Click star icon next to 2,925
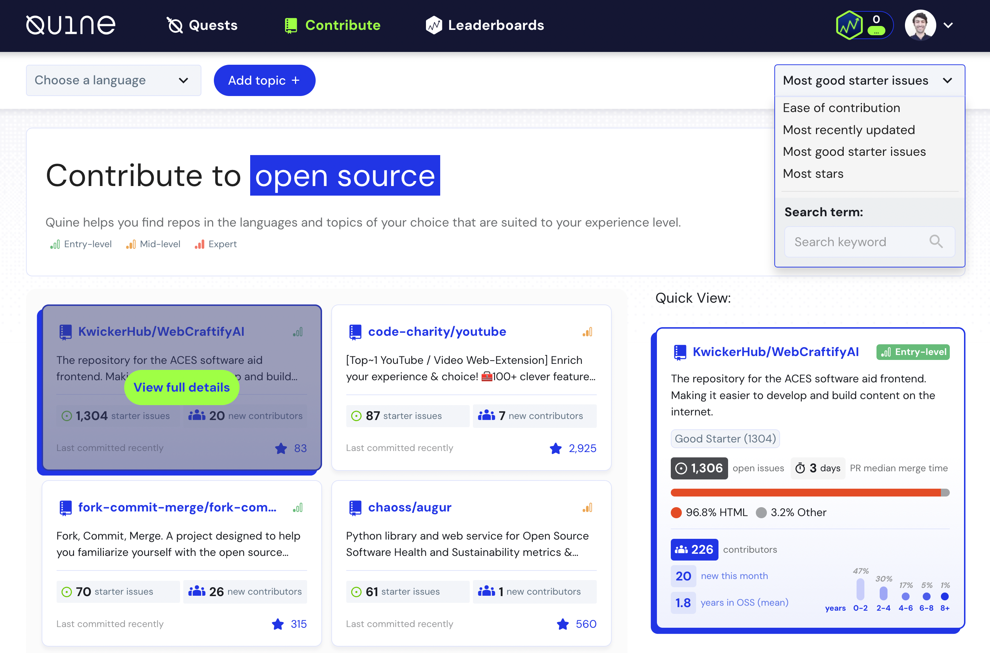Viewport: 990px width, 653px height. (x=556, y=448)
